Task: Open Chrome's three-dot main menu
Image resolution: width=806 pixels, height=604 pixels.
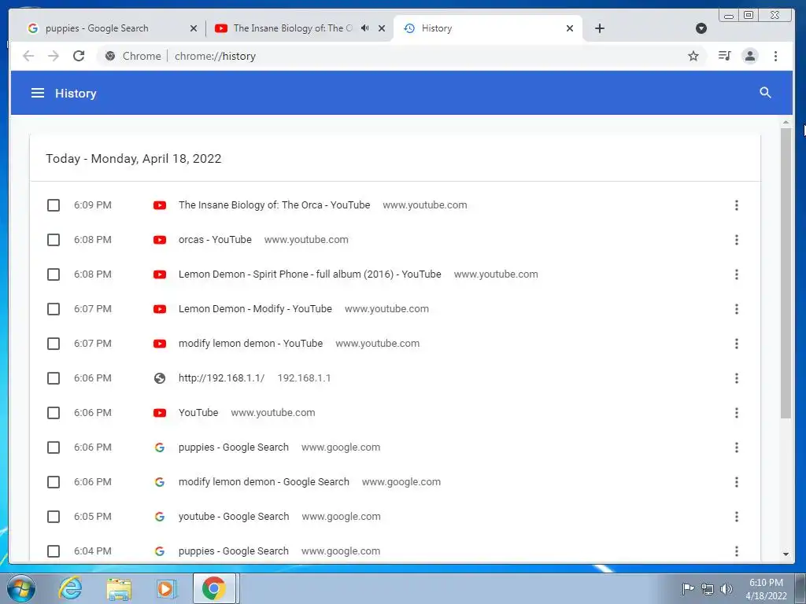Action: pos(775,56)
